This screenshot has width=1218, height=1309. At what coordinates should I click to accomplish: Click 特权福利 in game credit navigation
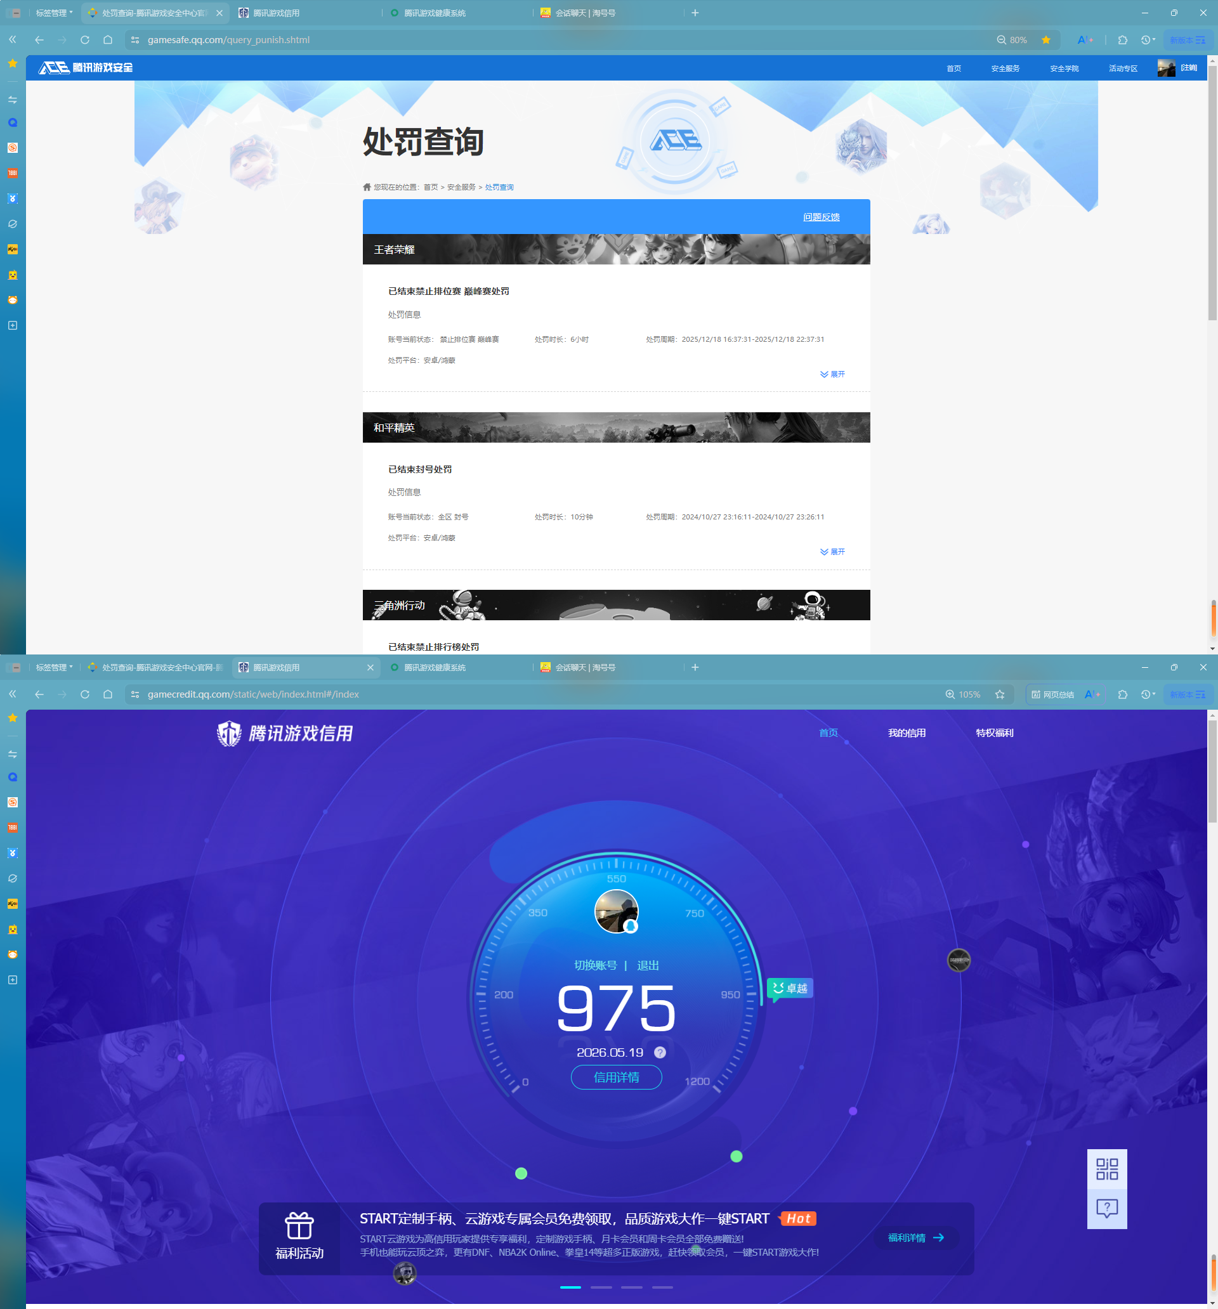click(994, 733)
